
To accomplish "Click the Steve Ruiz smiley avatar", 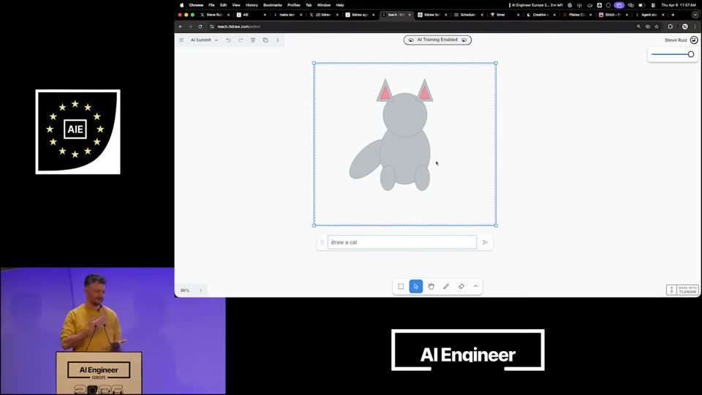I will point(694,39).
